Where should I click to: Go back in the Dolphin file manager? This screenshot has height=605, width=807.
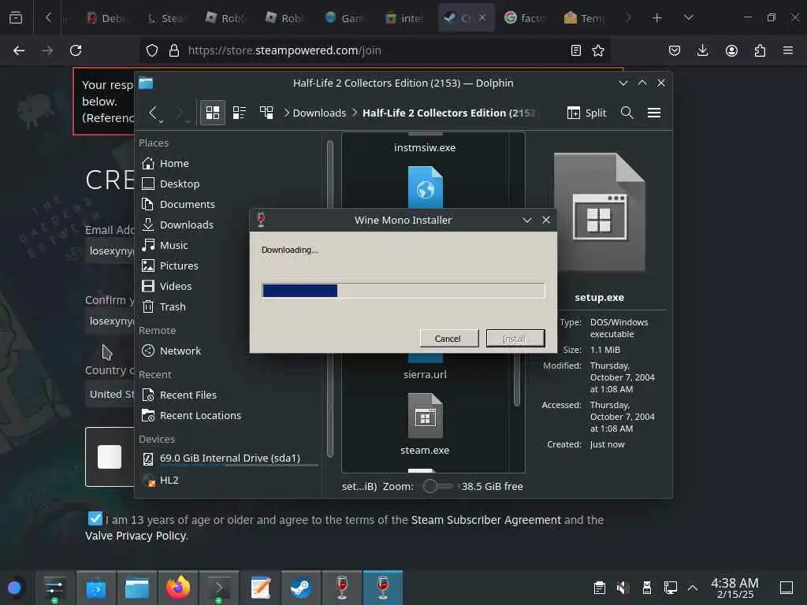click(x=153, y=113)
